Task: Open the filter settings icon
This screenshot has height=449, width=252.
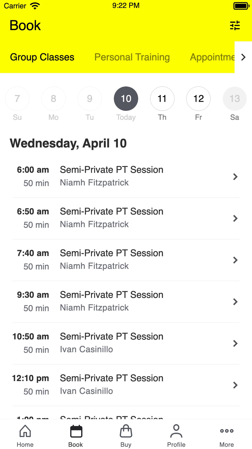Action: coord(235,26)
